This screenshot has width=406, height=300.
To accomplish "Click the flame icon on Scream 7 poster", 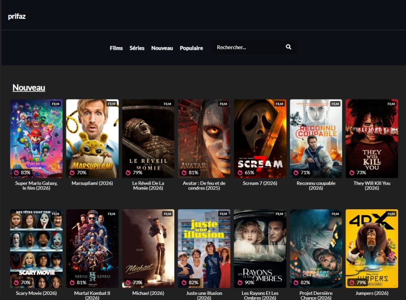I will [240, 172].
